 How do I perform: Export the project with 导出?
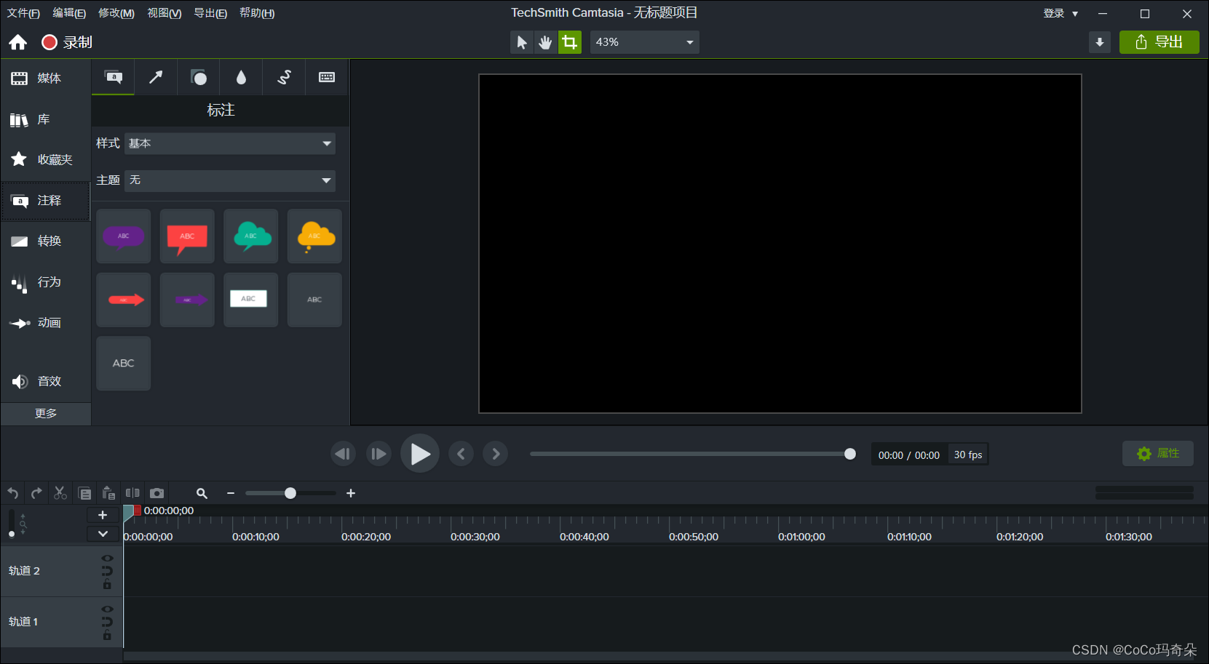click(x=1159, y=42)
